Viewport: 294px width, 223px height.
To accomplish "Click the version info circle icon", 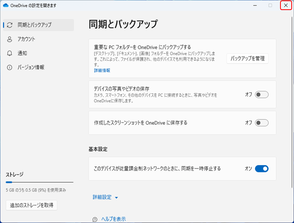I will pyautogui.click(x=10, y=67).
